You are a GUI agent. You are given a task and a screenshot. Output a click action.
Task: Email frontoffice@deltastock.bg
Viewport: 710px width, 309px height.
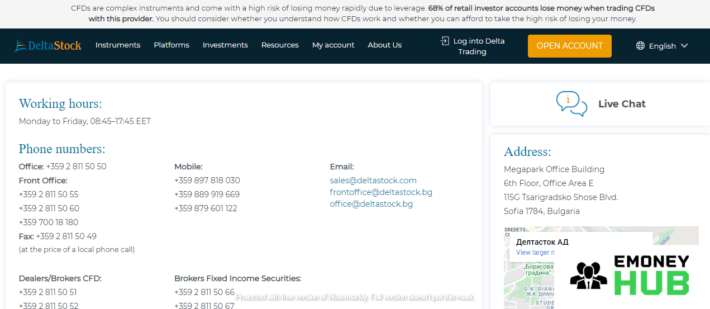(x=381, y=192)
